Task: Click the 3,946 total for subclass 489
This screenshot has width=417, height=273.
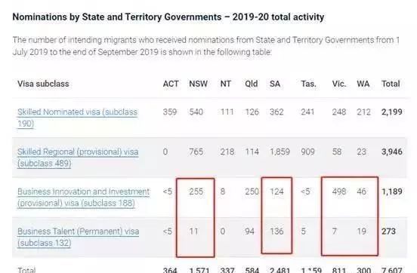Action: pos(392,152)
